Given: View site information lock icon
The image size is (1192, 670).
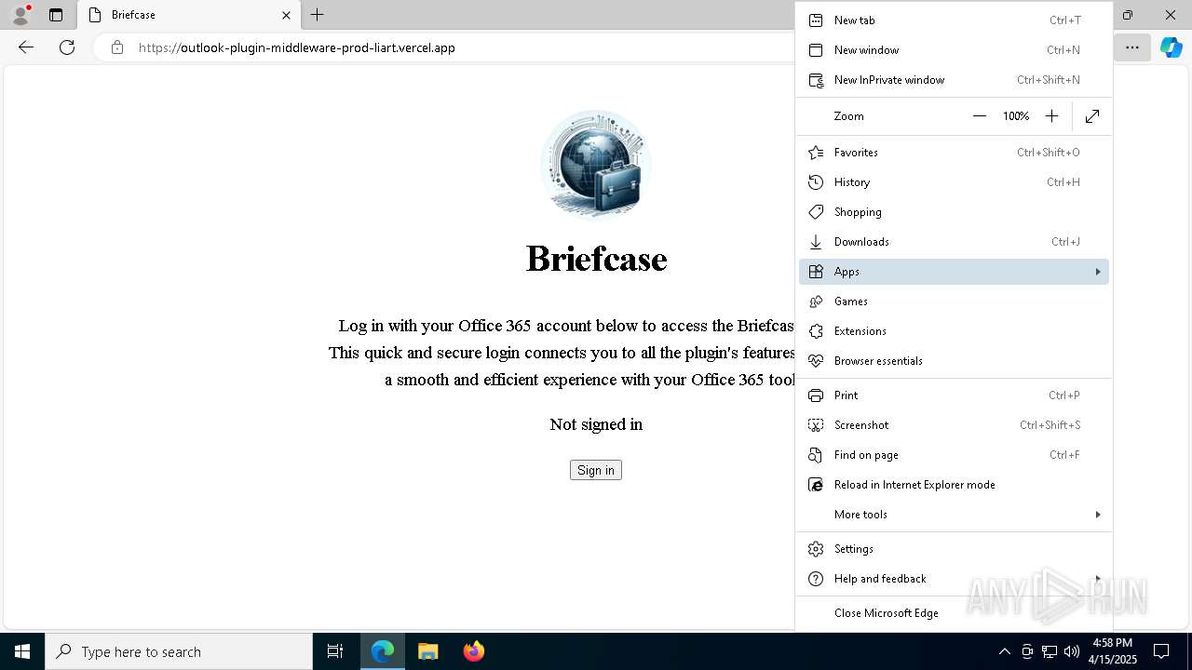Looking at the screenshot, I should coord(116,47).
